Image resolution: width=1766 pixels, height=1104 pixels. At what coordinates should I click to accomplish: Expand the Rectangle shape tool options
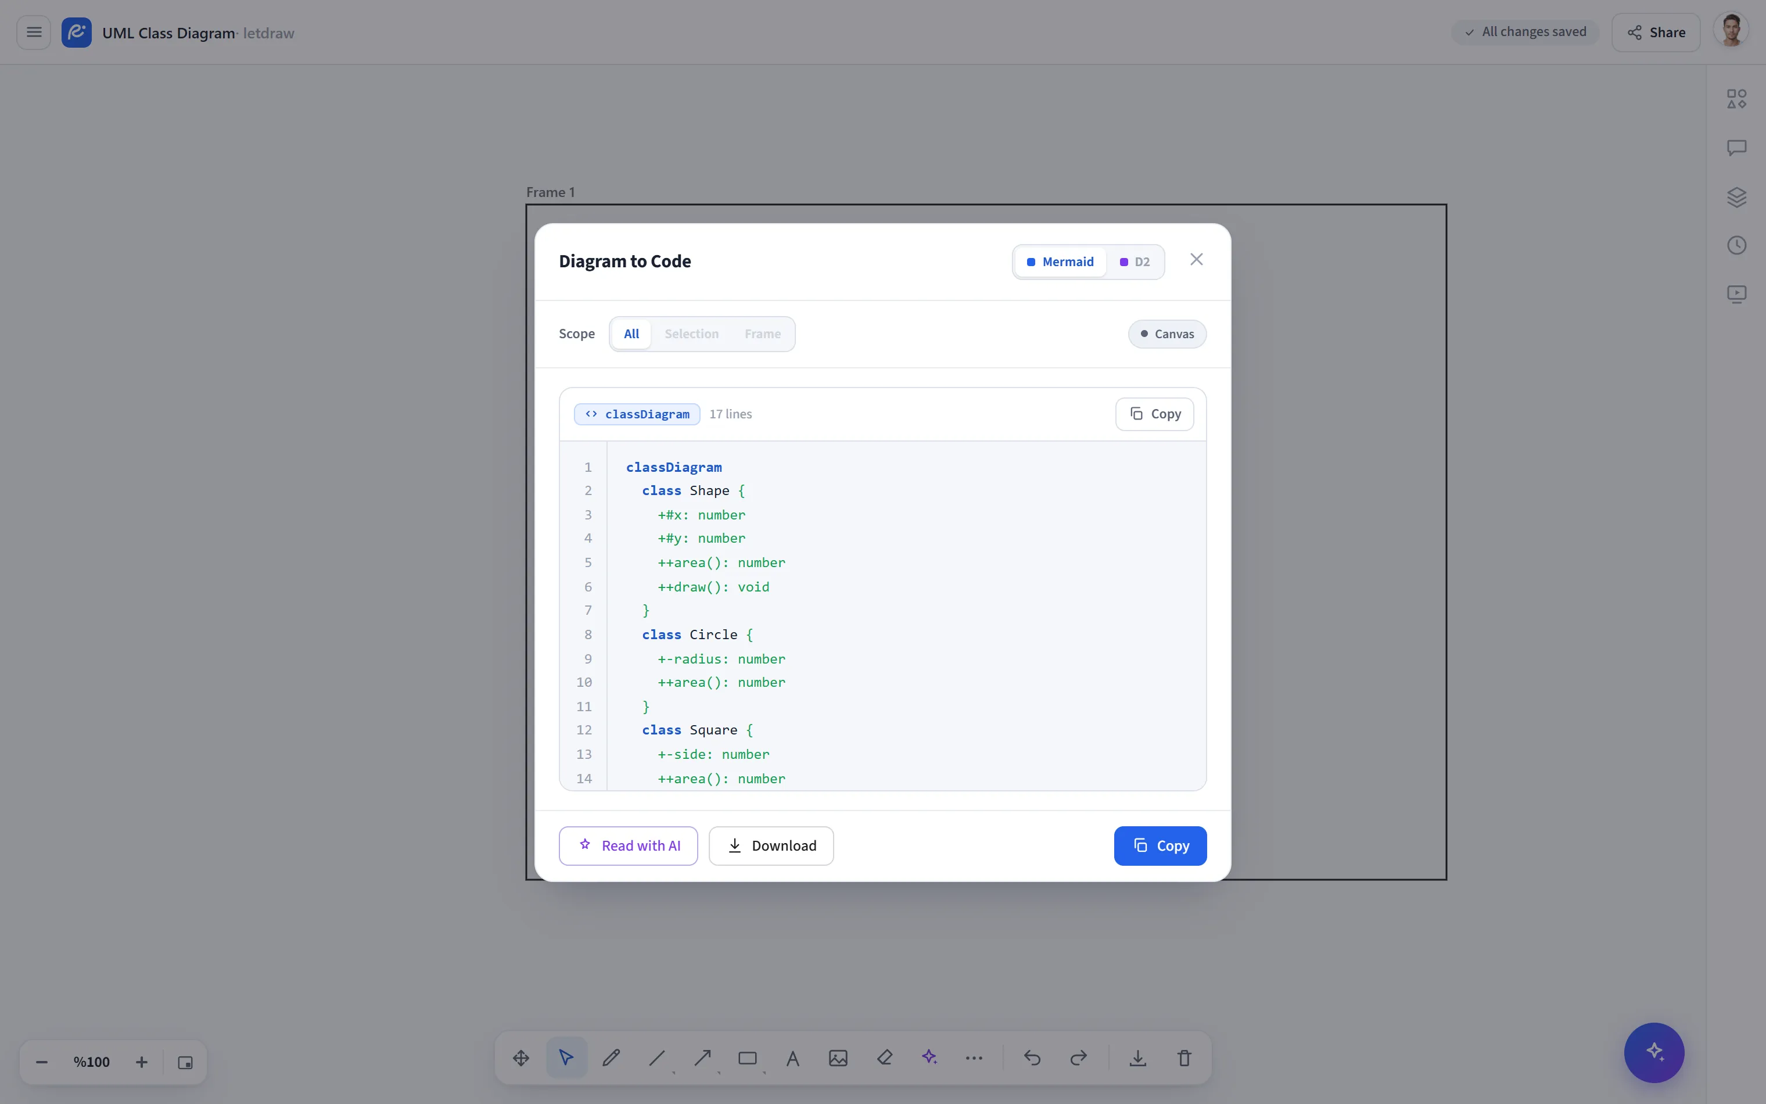[x=764, y=1073]
